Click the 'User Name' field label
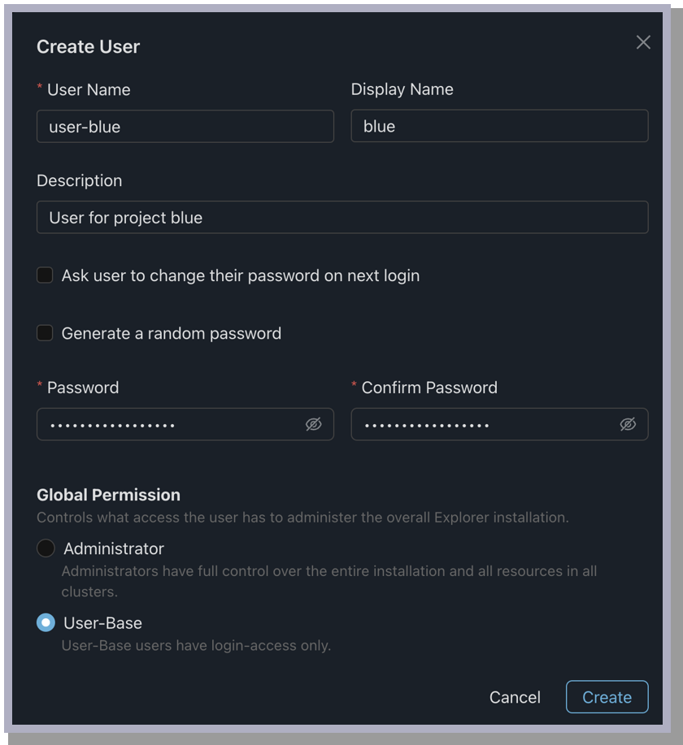Viewport: 683px width, 745px height. tap(89, 89)
